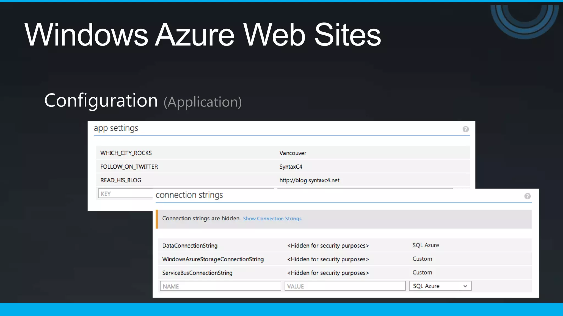Click the Windows Azure Web Sites title
The width and height of the screenshot is (563, 316).
203,35
